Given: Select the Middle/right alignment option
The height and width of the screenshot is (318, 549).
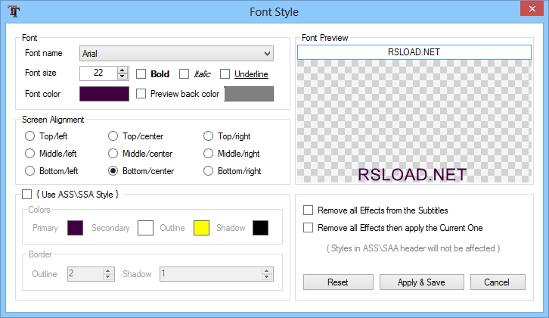Looking at the screenshot, I should click(x=208, y=154).
